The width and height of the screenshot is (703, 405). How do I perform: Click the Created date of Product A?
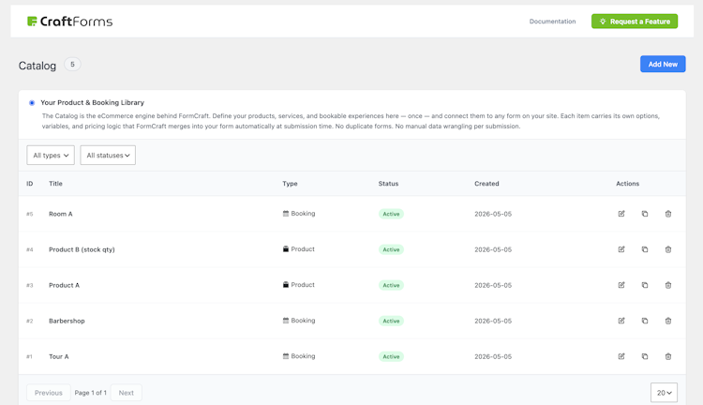(x=493, y=285)
